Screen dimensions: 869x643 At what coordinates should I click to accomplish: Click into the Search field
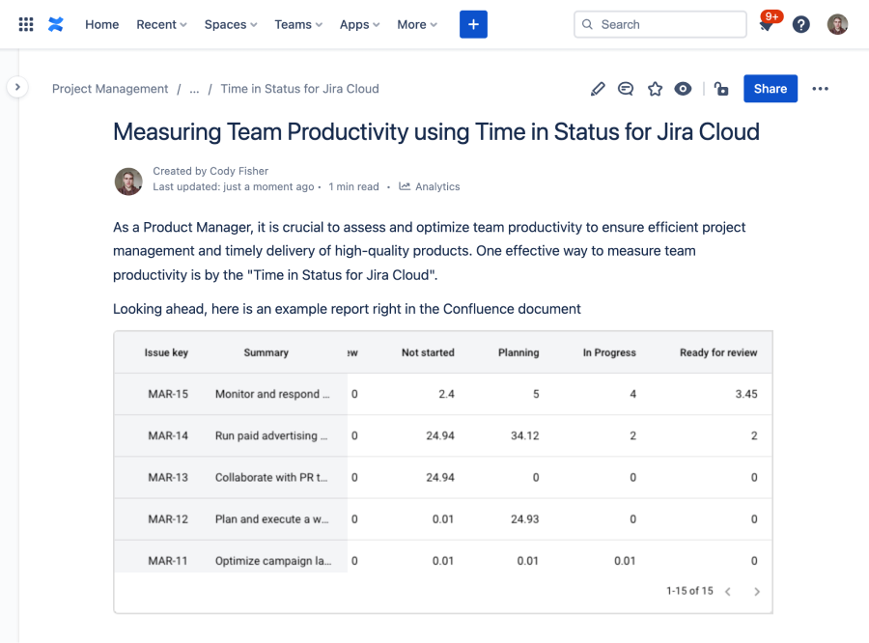(x=666, y=24)
